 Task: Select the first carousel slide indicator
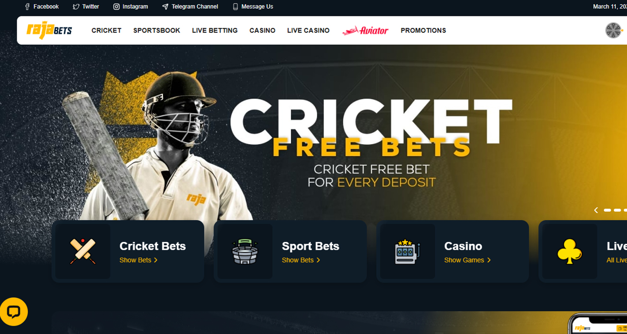click(607, 210)
